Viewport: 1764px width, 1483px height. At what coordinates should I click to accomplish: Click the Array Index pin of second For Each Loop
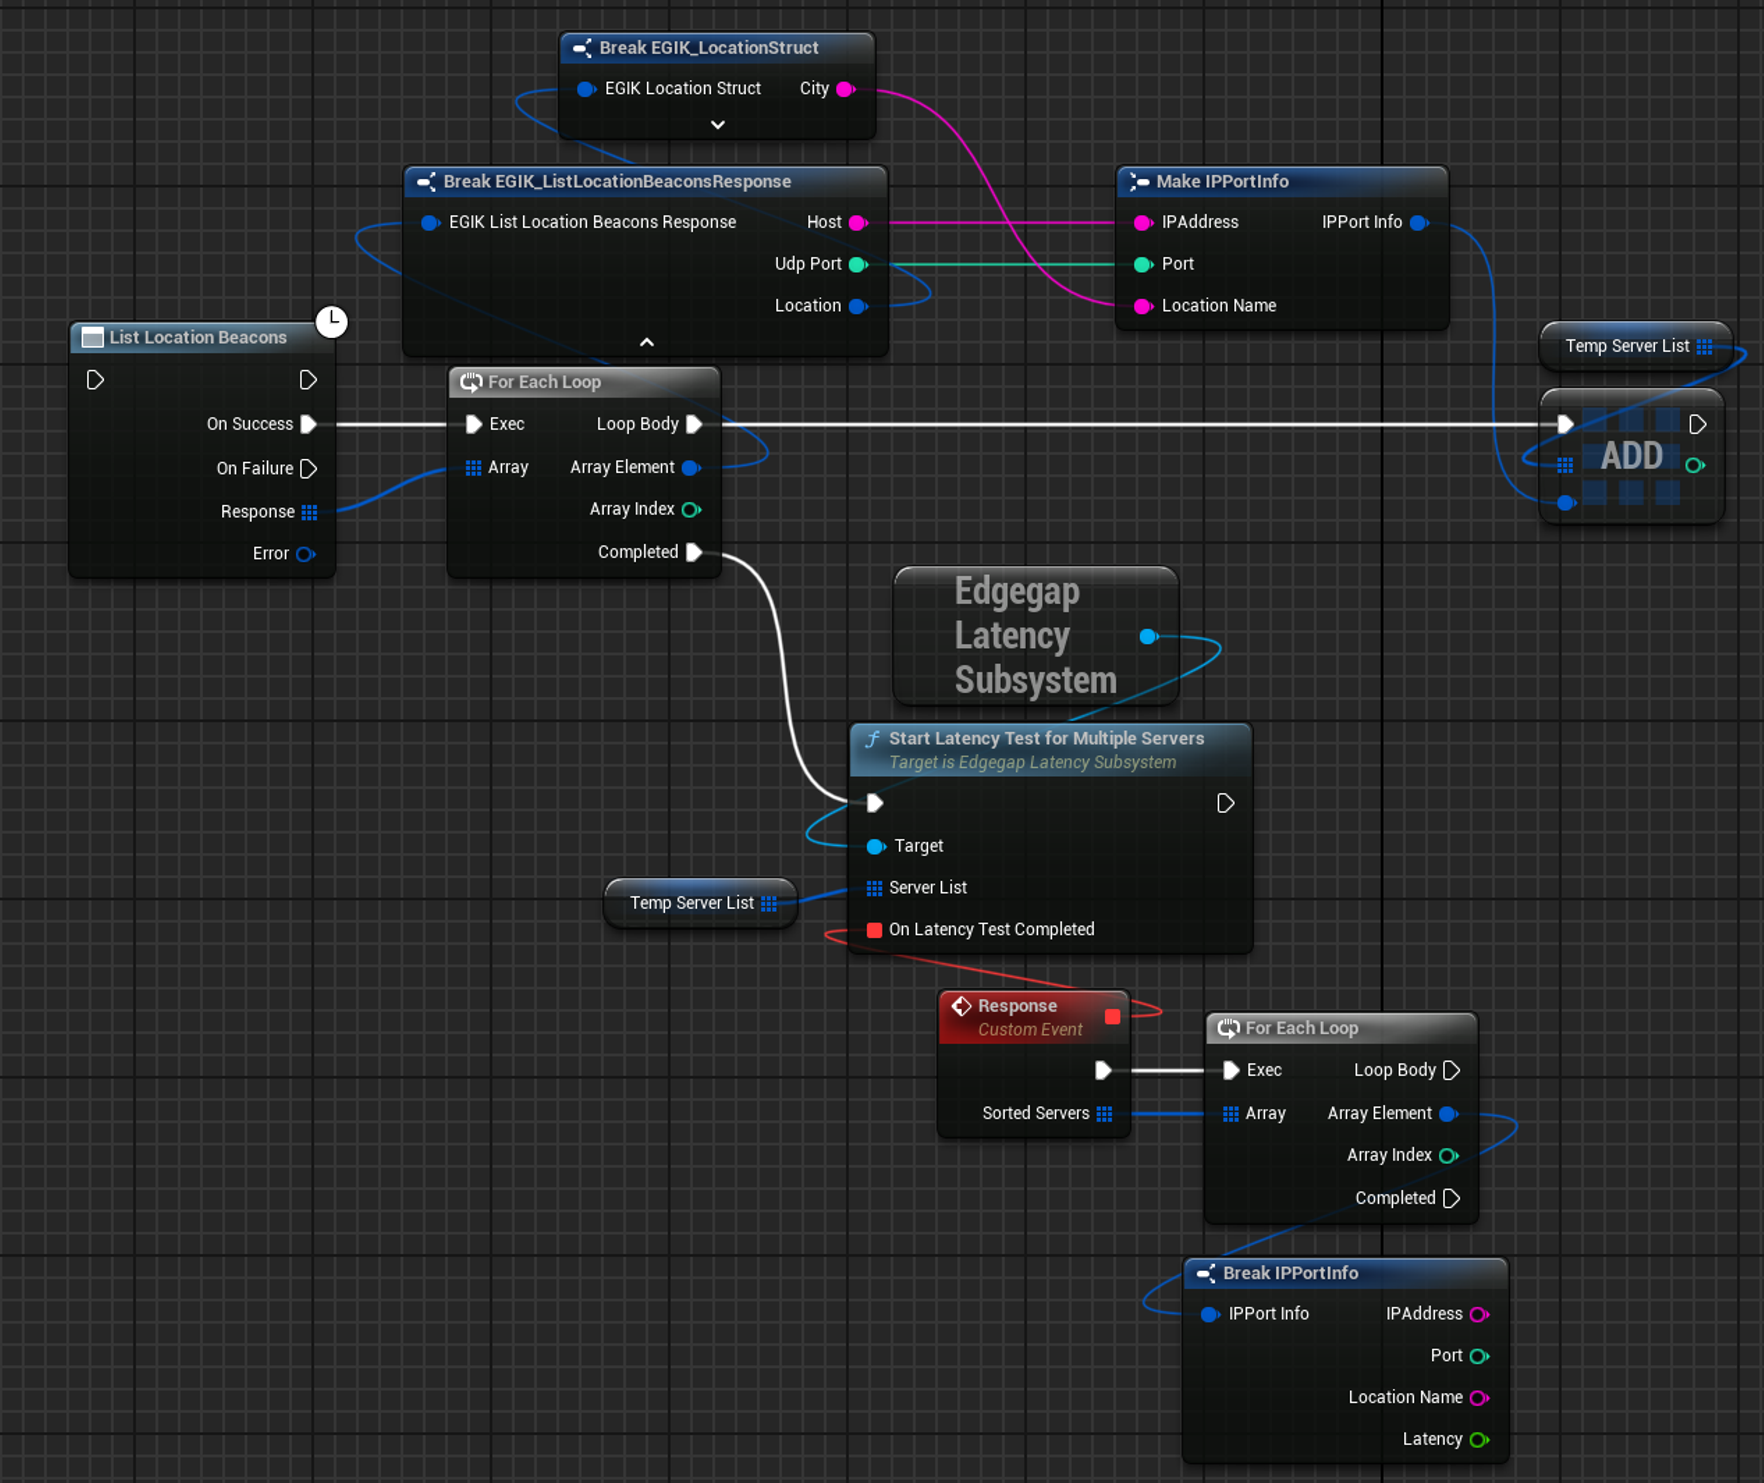coord(1448,1156)
